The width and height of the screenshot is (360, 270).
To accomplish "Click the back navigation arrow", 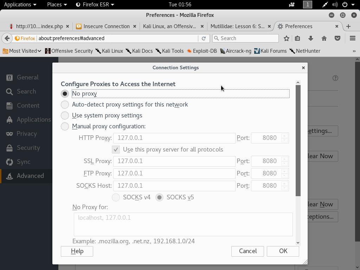I will [x=7, y=38].
